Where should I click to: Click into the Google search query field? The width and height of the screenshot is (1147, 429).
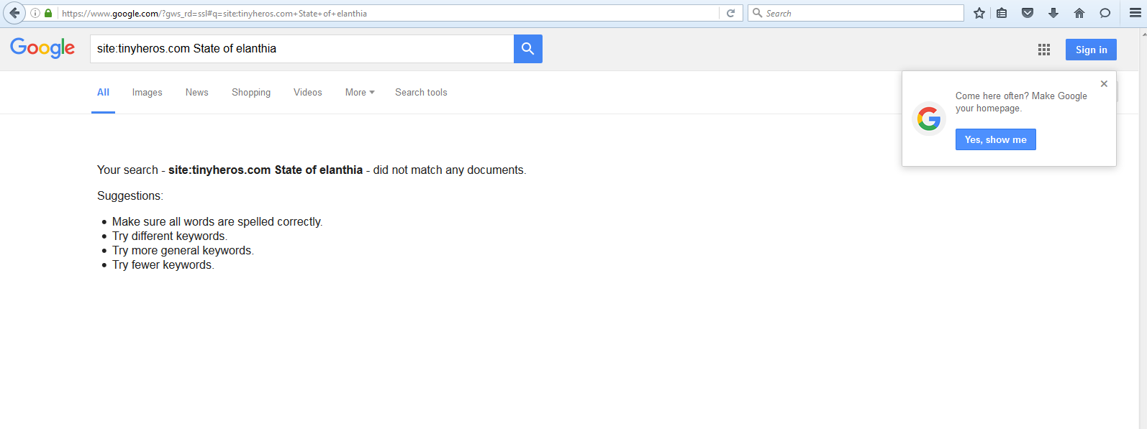302,49
